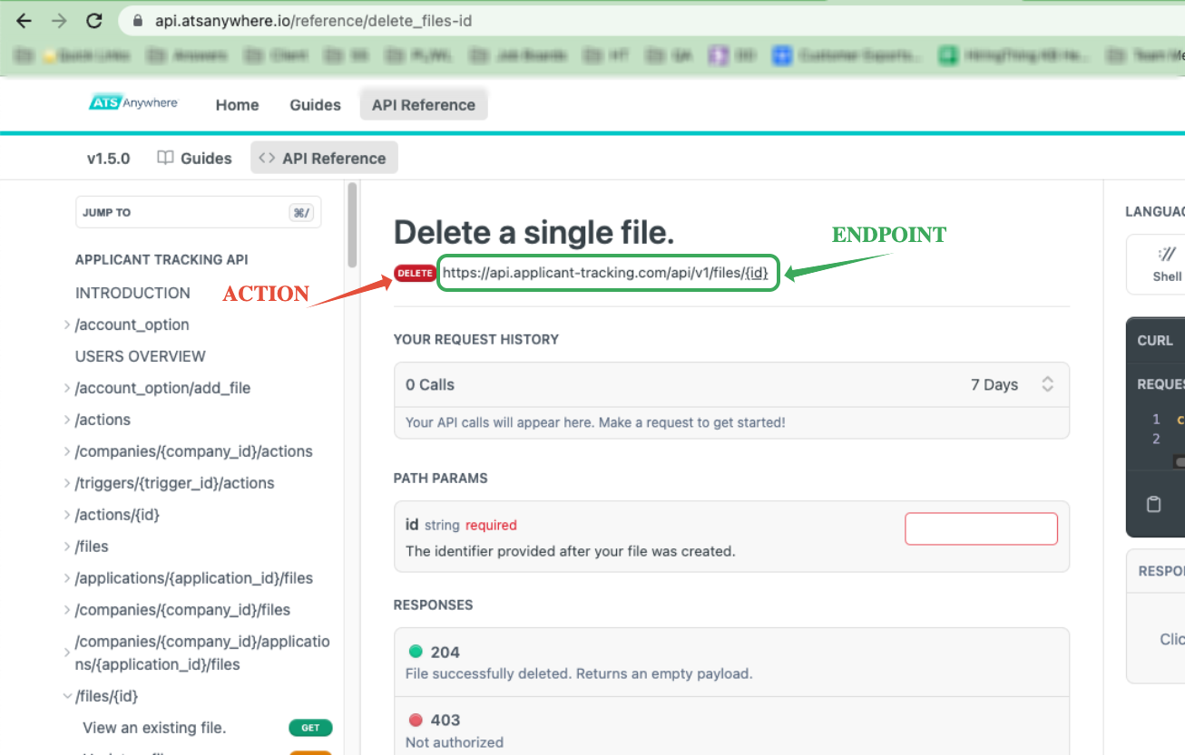Click the 204 response row
Screen dimensions: 1185x755
[731, 662]
